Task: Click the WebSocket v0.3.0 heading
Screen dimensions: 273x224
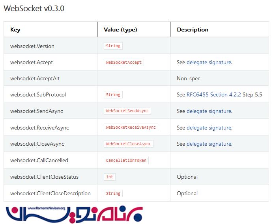Action: click(x=34, y=8)
